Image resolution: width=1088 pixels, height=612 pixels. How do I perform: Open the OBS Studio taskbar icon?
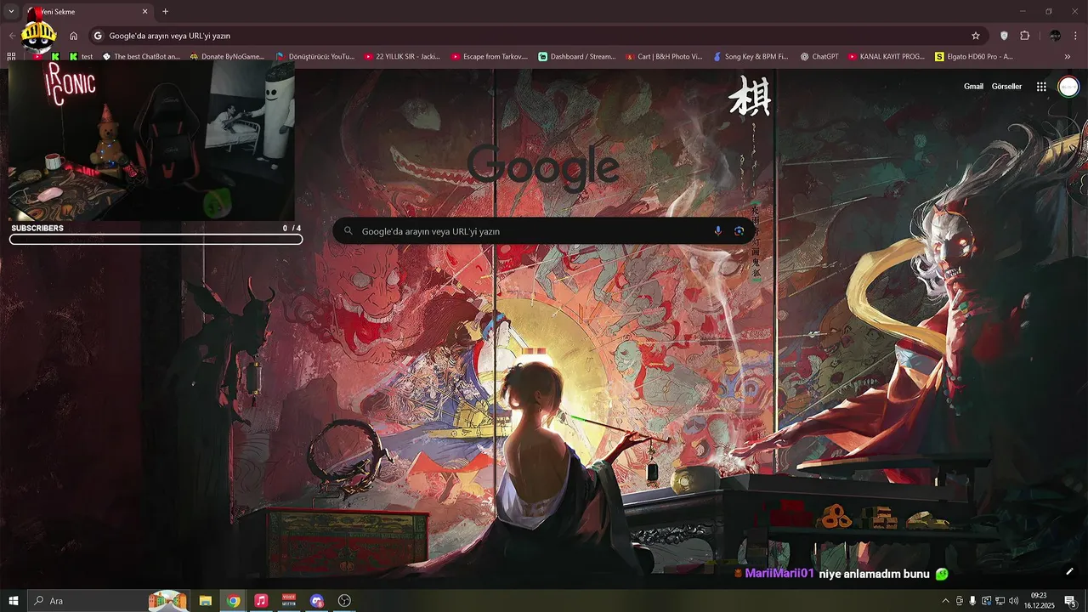344,601
